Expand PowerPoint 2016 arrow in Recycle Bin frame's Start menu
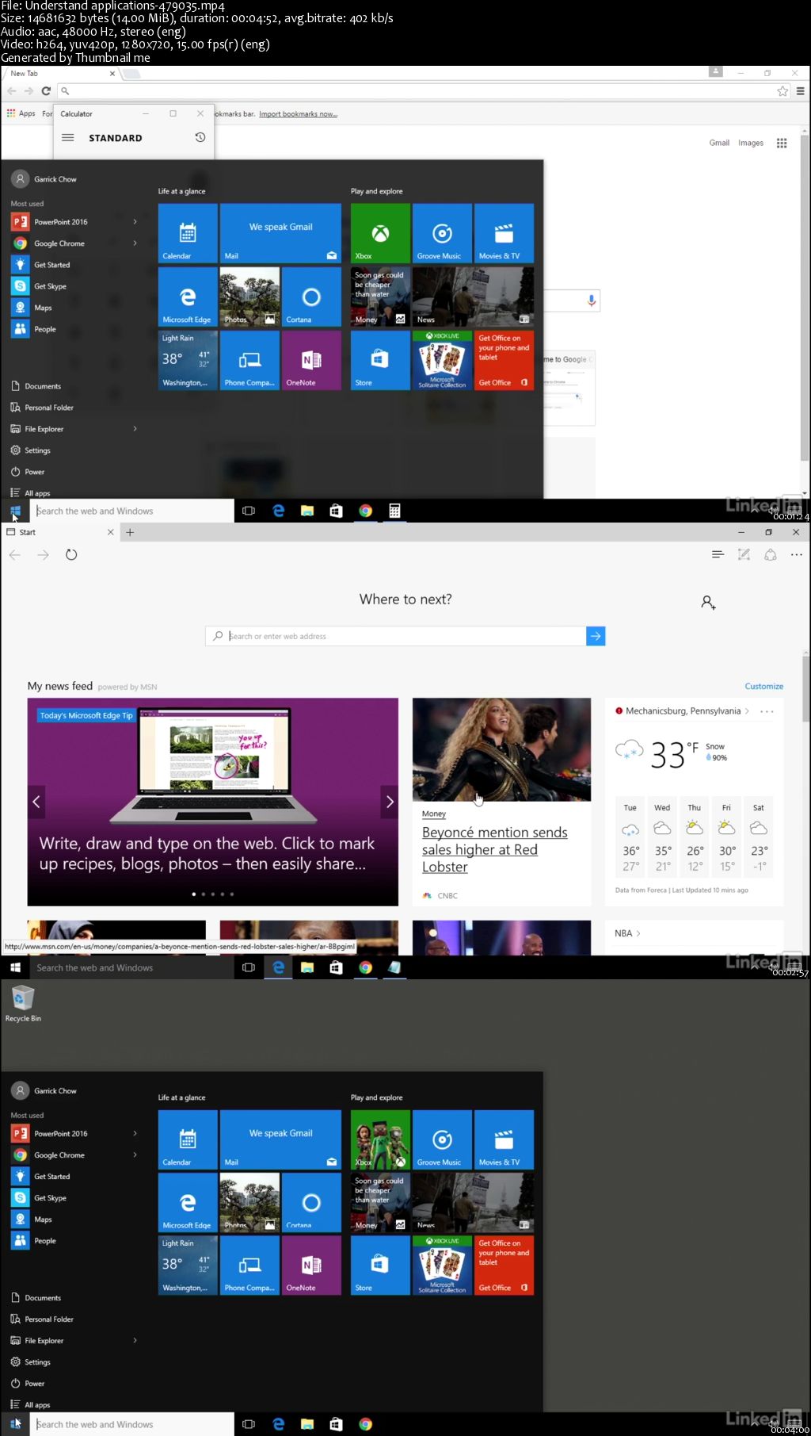This screenshot has height=1436, width=811. (x=135, y=1134)
